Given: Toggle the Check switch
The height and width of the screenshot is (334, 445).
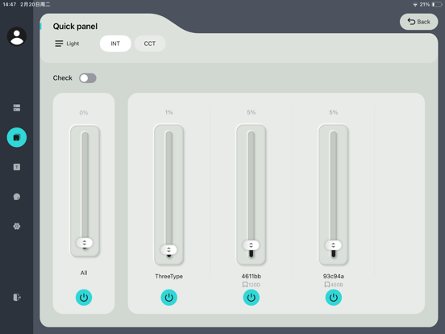Looking at the screenshot, I should coord(88,78).
